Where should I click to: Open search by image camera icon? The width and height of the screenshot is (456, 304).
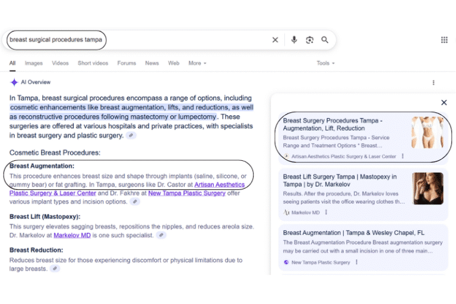click(x=309, y=40)
